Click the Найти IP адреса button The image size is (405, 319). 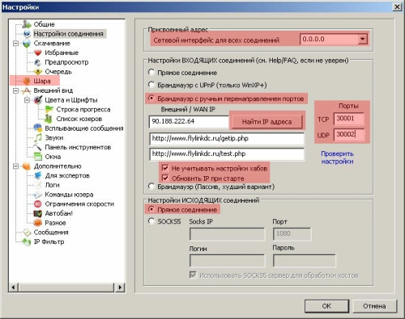tap(266, 122)
